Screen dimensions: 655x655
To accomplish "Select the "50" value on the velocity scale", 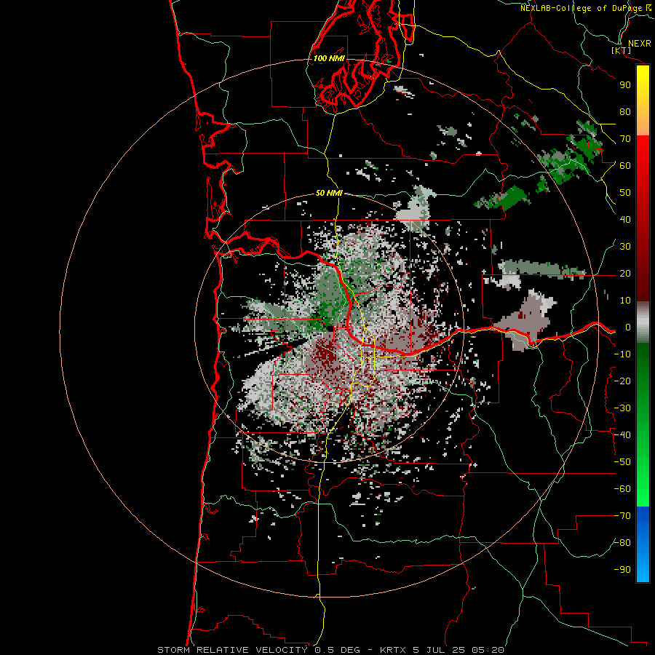I will [625, 193].
